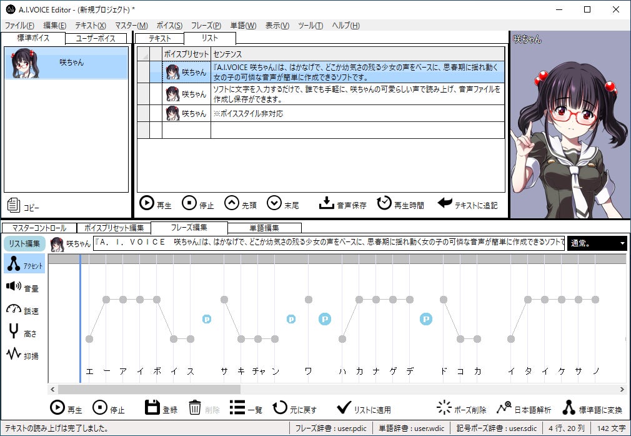Open the 通常。 sentence-ending dropdown
Screen dimensions: 631x436
pyautogui.click(x=597, y=243)
